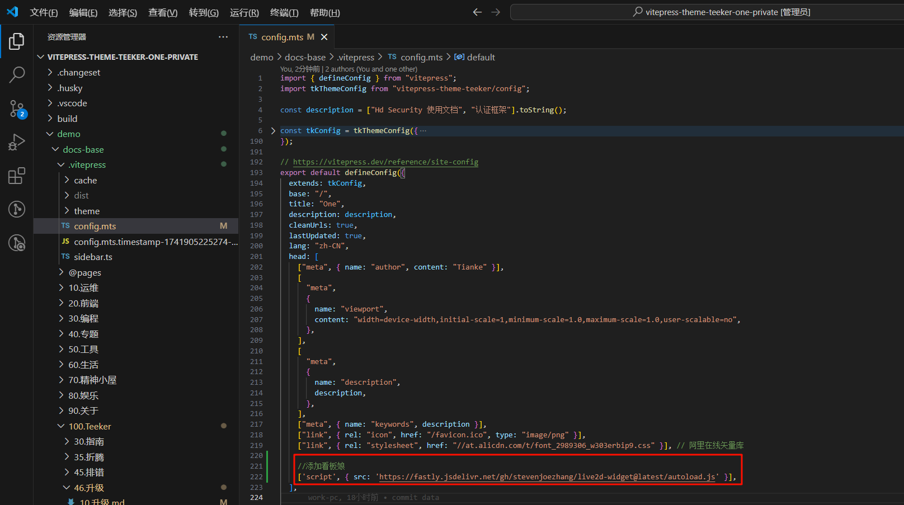
Task: Expand the .vscode folder
Action: pos(50,103)
